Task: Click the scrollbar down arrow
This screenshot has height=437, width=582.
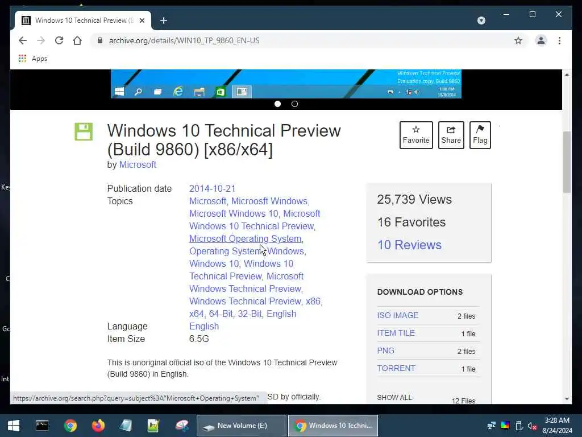Action: click(x=567, y=399)
